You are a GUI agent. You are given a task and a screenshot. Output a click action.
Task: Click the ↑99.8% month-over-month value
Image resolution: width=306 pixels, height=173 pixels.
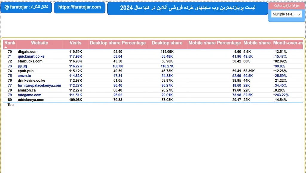(279, 66)
